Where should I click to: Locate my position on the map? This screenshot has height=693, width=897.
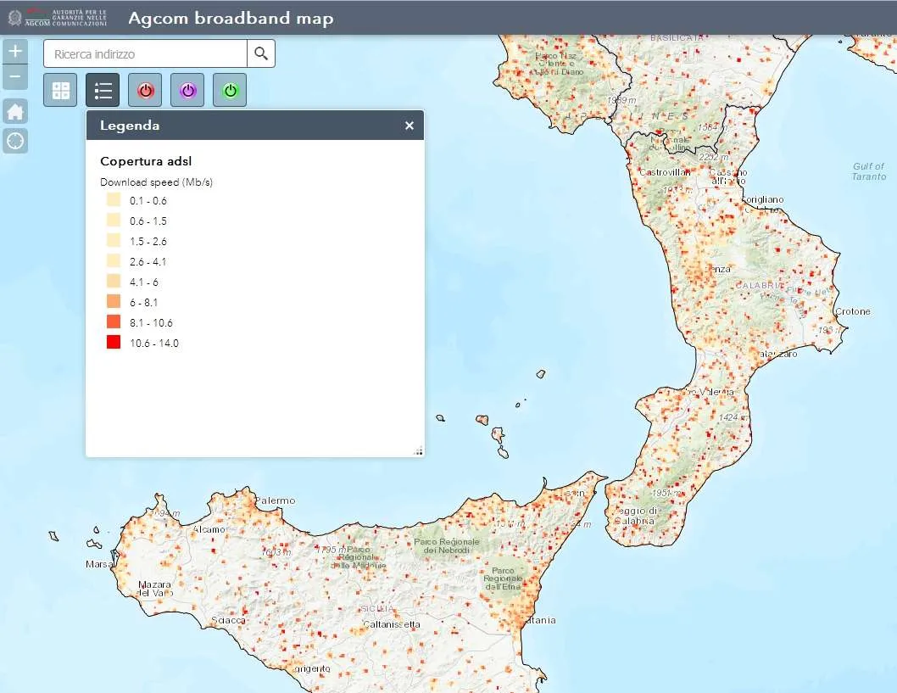[15, 141]
